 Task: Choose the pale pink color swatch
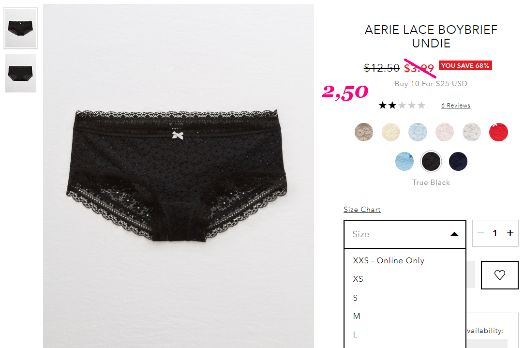445,132
